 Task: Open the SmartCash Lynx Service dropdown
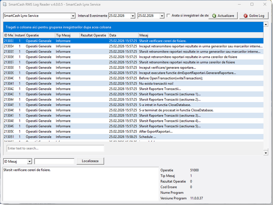pos(73,16)
